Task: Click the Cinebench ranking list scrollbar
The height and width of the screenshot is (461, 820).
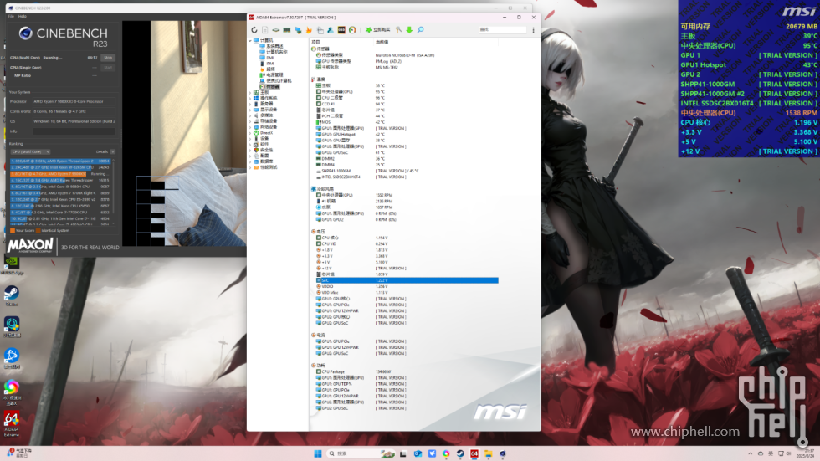Action: 114,192
